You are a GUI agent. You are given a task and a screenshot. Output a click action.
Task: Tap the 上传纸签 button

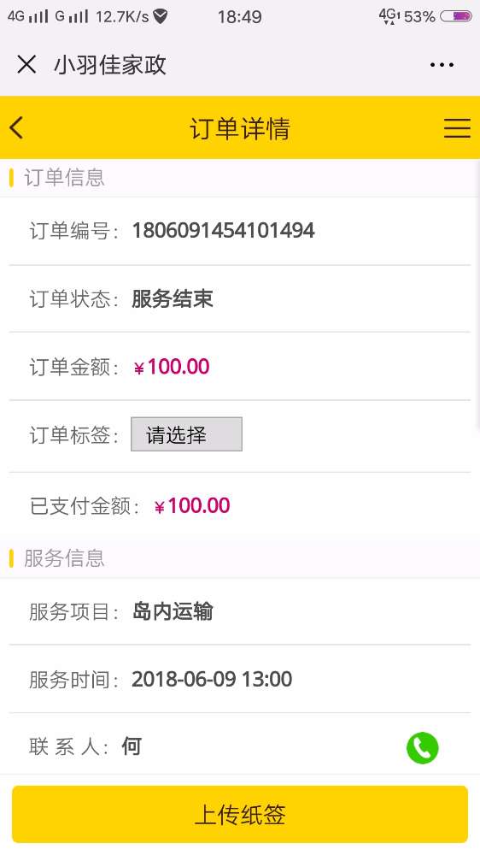[x=240, y=815]
